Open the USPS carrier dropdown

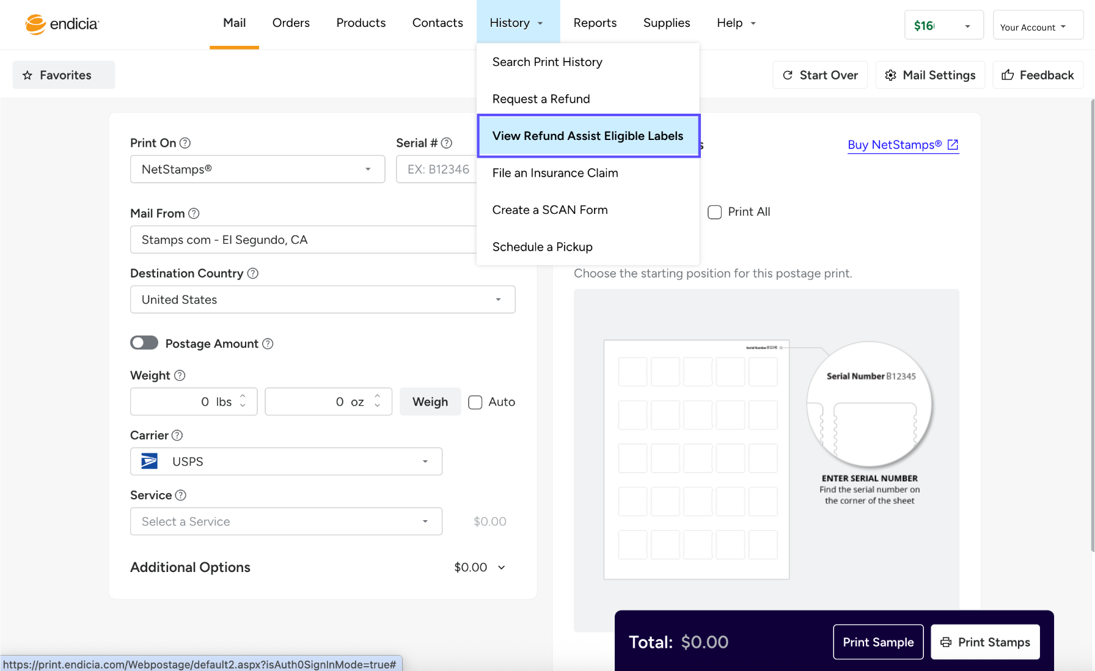285,461
